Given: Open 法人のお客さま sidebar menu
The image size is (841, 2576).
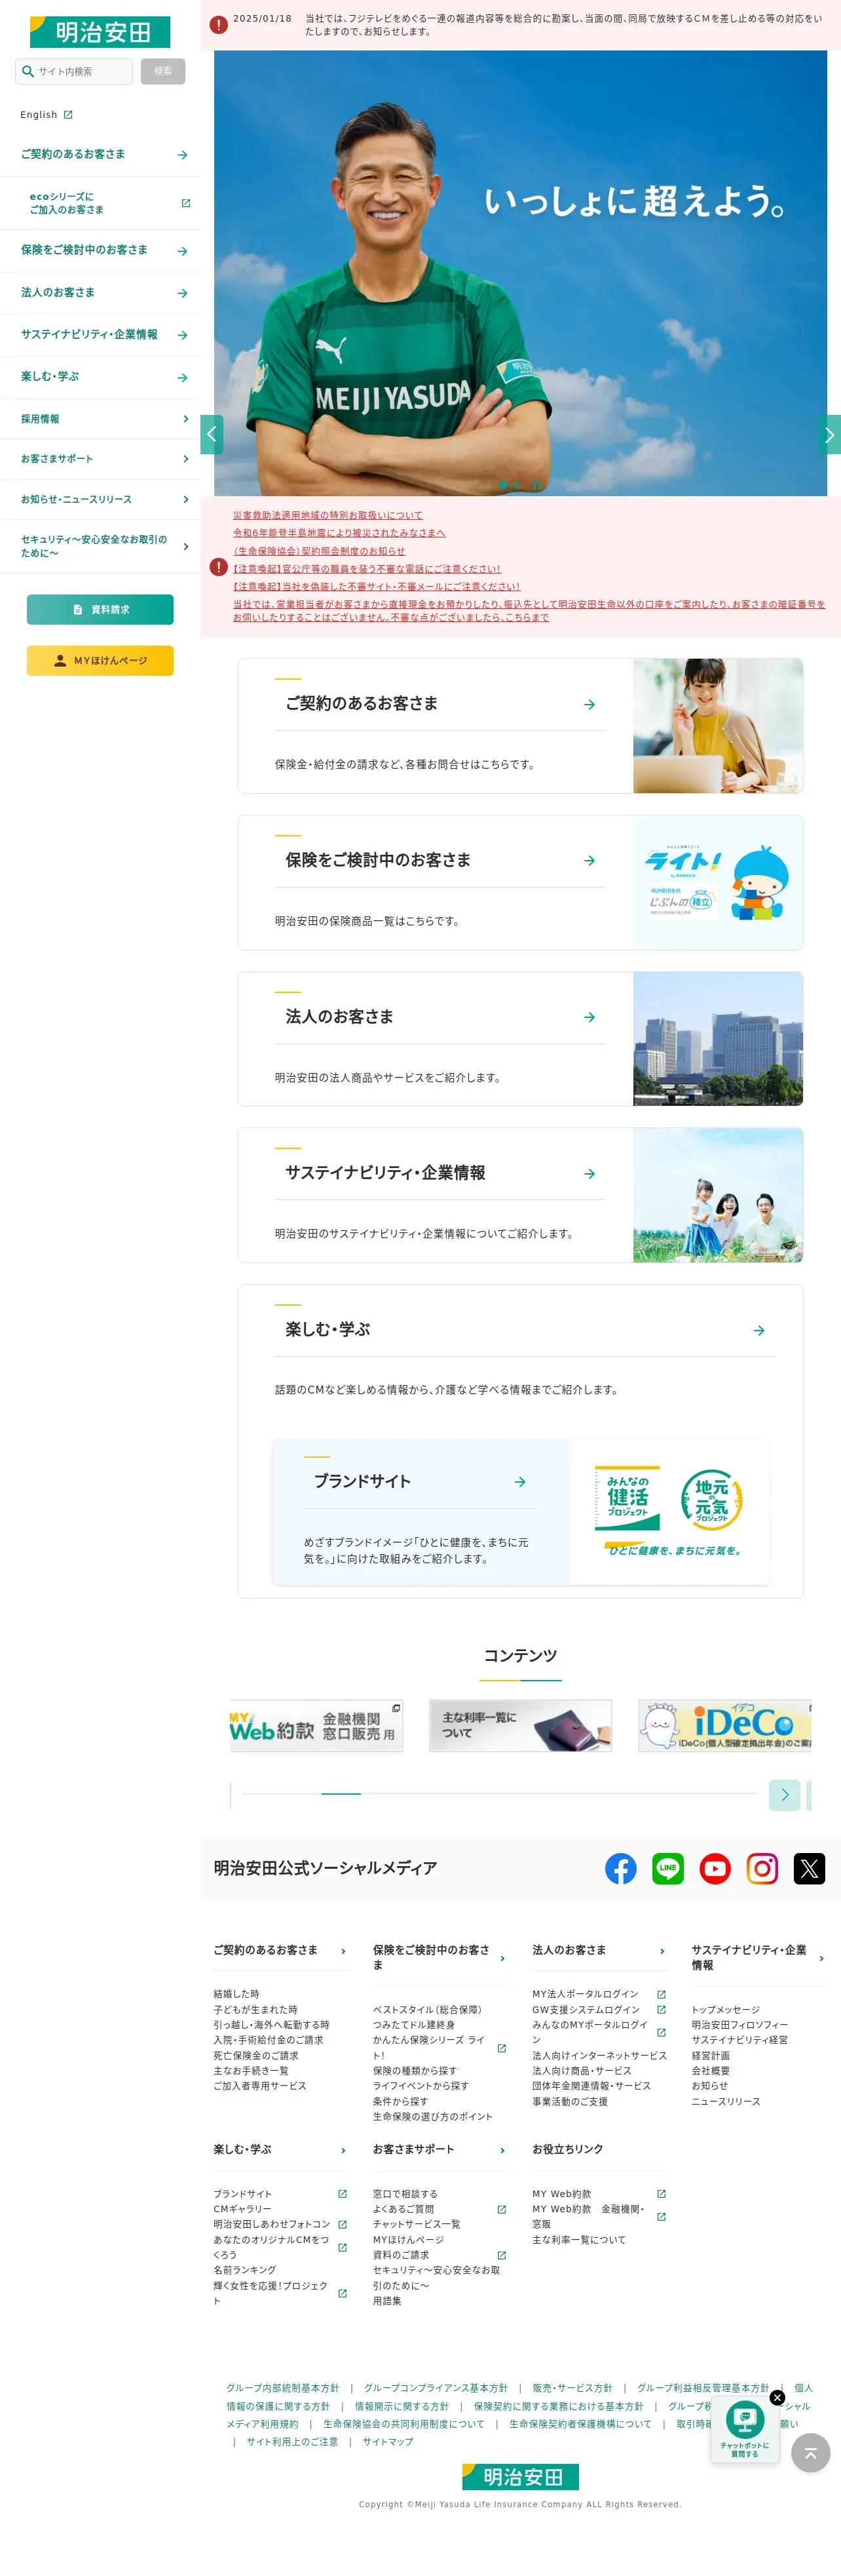Looking at the screenshot, I should (100, 292).
